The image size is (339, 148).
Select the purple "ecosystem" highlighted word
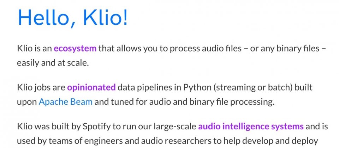coord(75,49)
